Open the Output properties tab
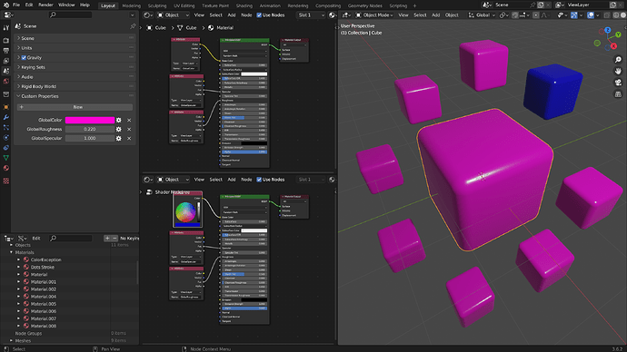 6,51
